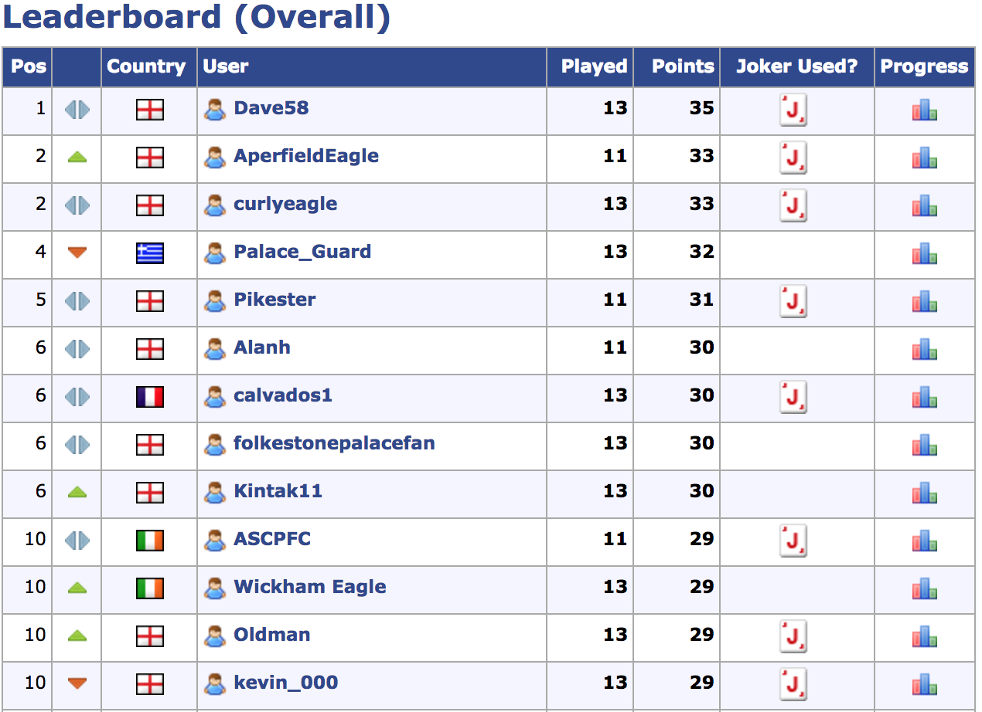
Task: Sort by the Points column header
Action: pyautogui.click(x=682, y=66)
